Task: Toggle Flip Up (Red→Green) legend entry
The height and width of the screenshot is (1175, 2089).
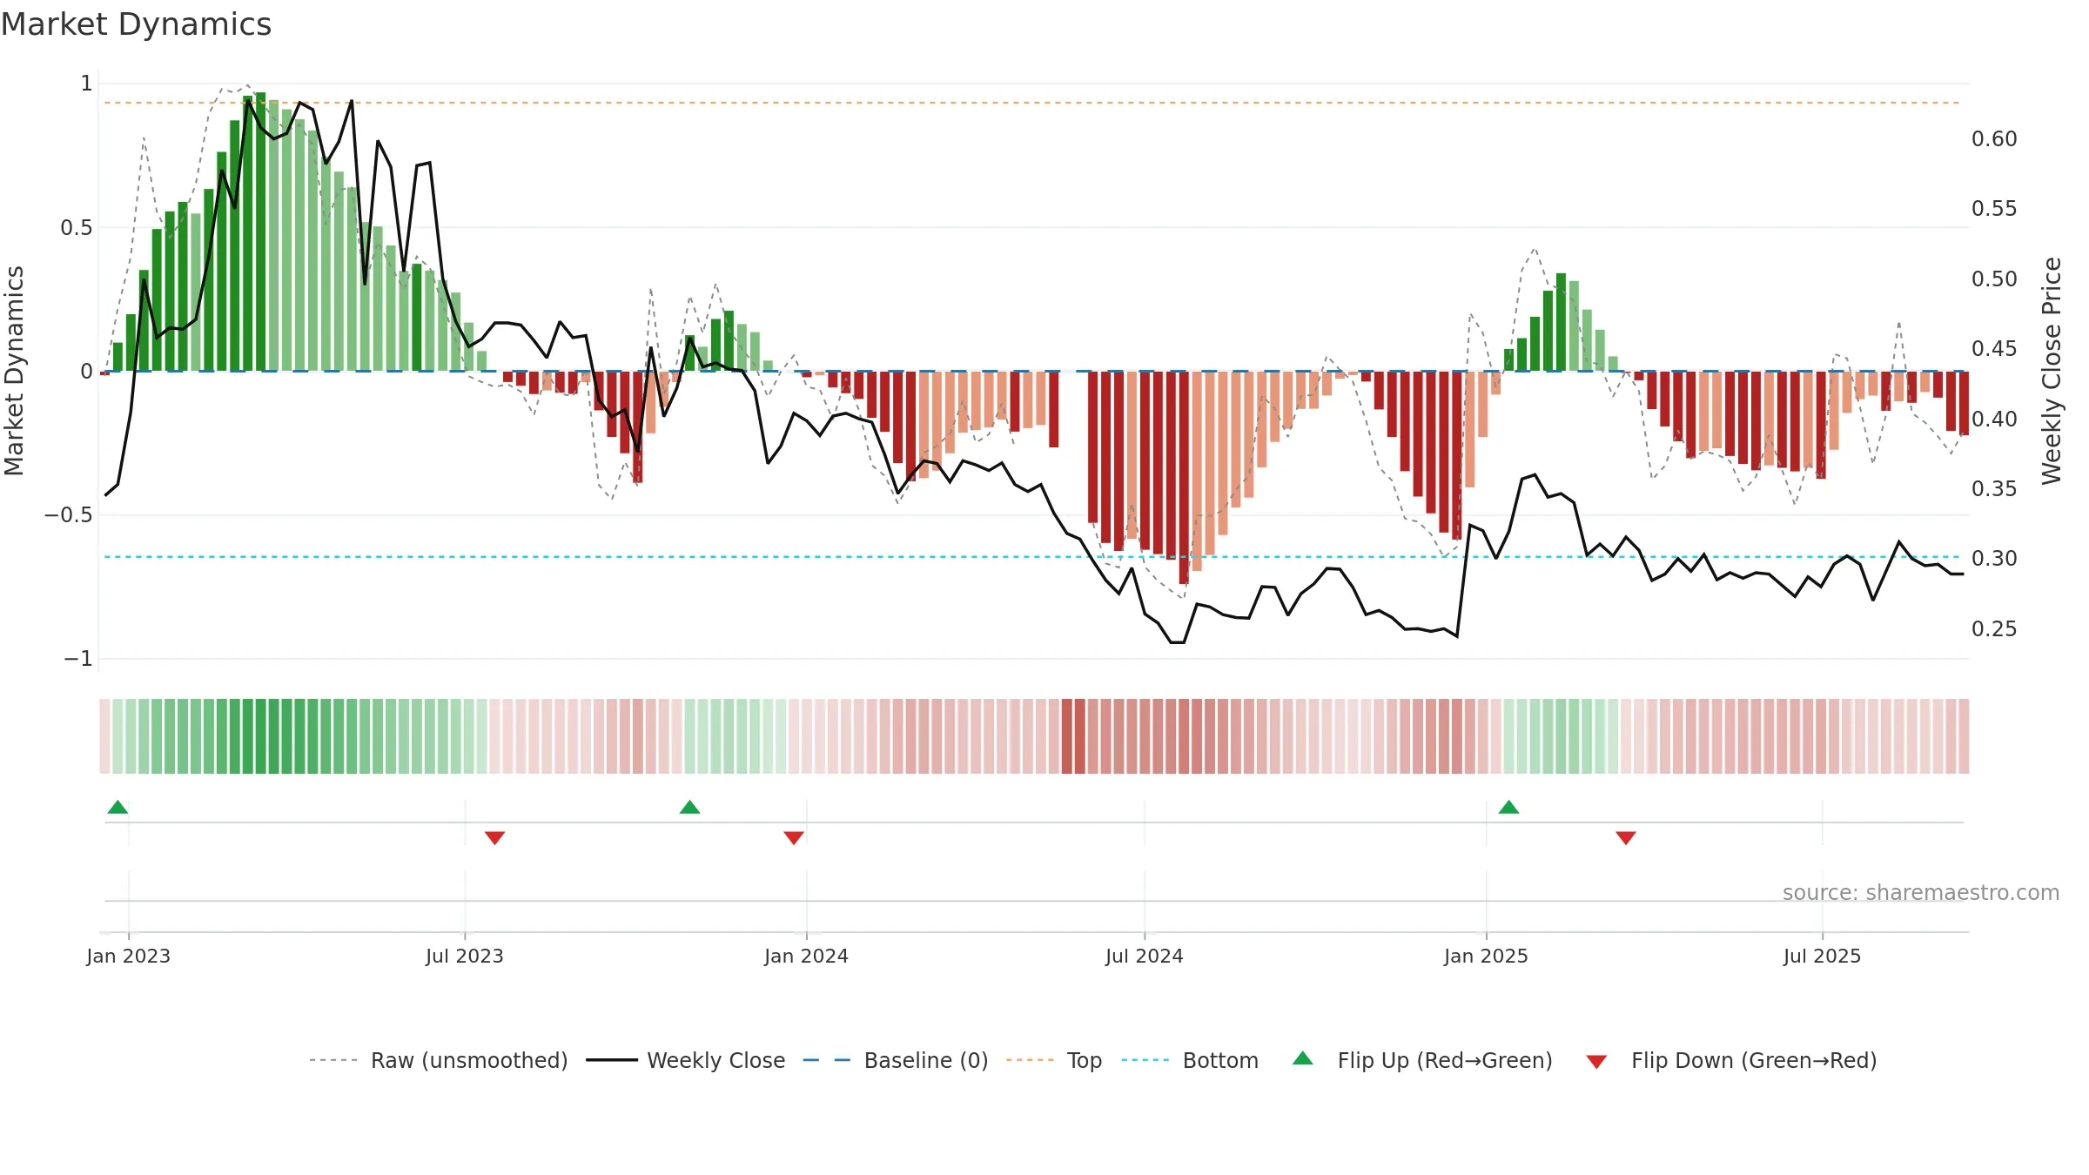Action: click(x=1422, y=1060)
